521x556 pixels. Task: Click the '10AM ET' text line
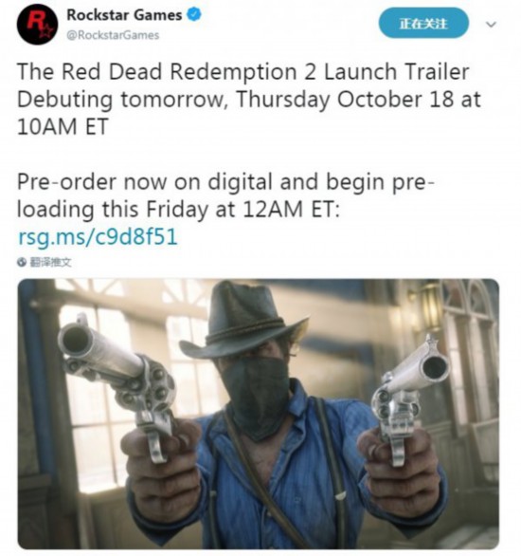[x=63, y=126]
